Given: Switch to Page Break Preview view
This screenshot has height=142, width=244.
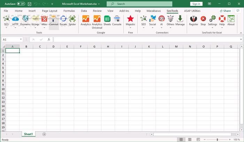Looking at the screenshot, I should [x=198, y=140].
